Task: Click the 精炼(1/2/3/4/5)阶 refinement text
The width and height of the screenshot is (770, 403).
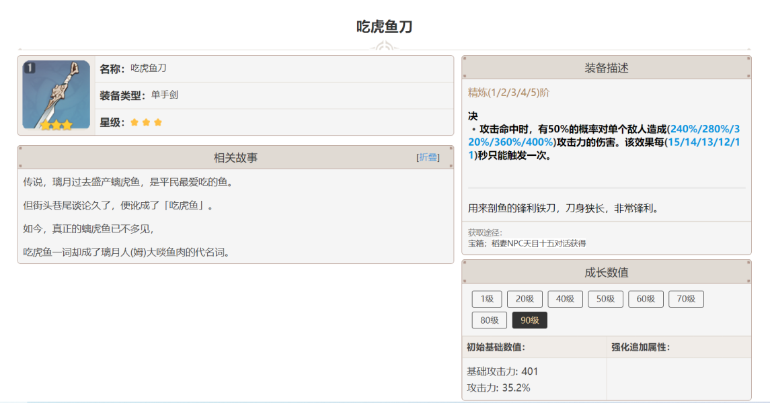Action: pos(508,93)
